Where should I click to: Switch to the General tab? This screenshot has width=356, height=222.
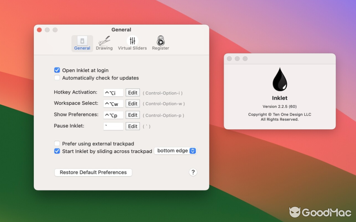(82, 43)
